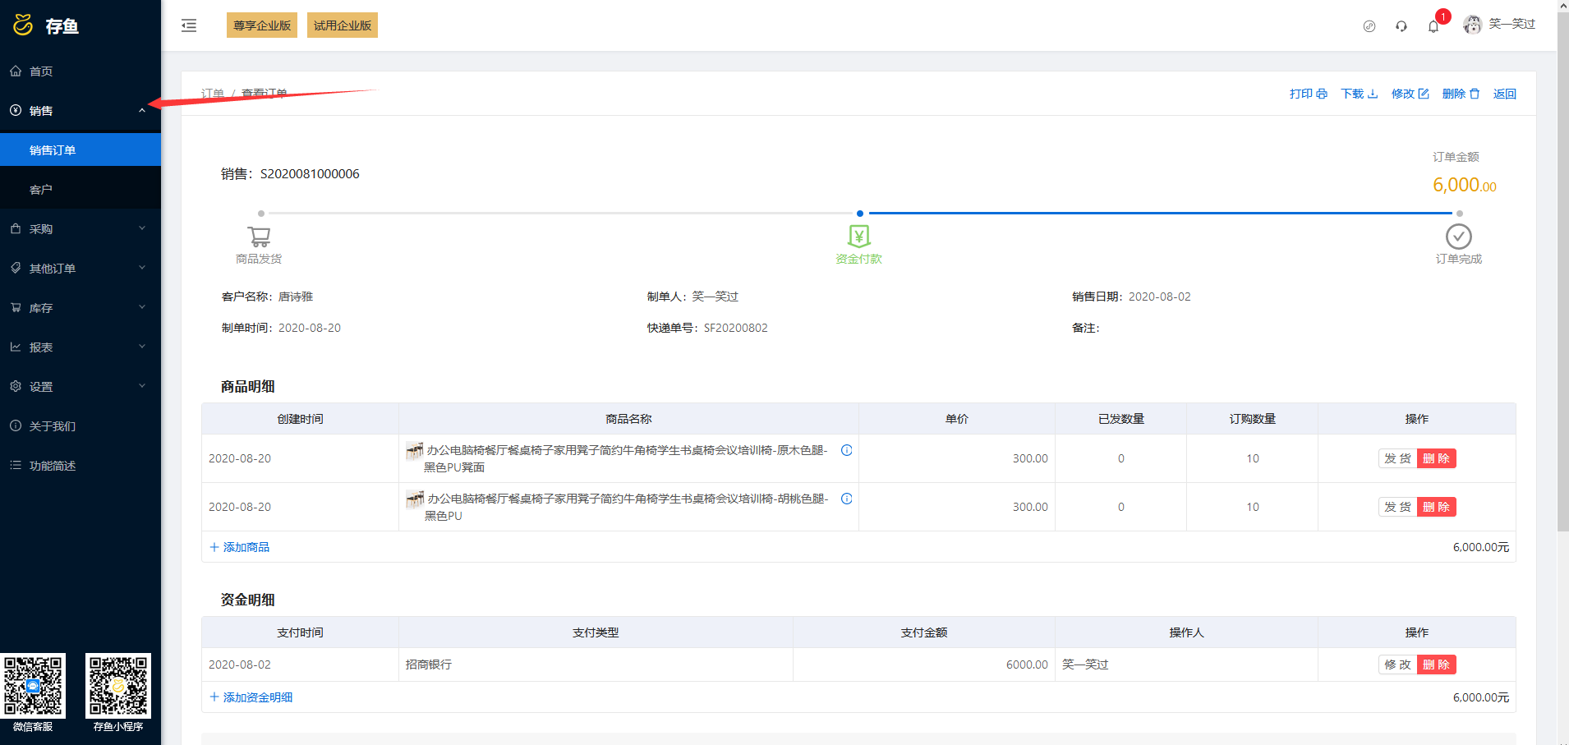Screen dimensions: 1569x745
Task: Click the 订购数量 column header
Action: (1253, 419)
